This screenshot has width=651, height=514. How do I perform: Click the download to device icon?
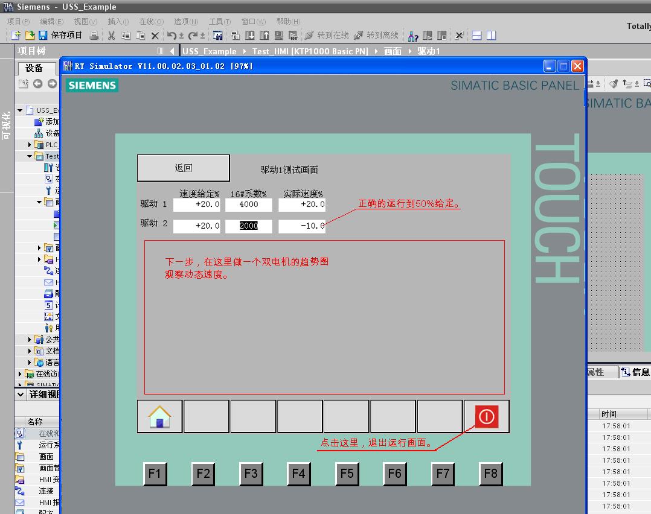[x=249, y=35]
